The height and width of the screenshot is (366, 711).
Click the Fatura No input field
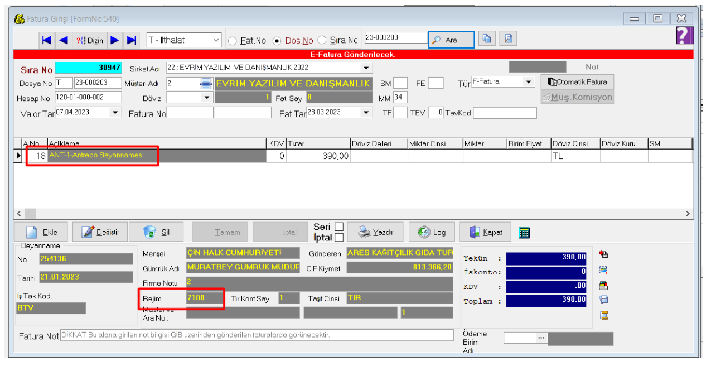click(190, 113)
